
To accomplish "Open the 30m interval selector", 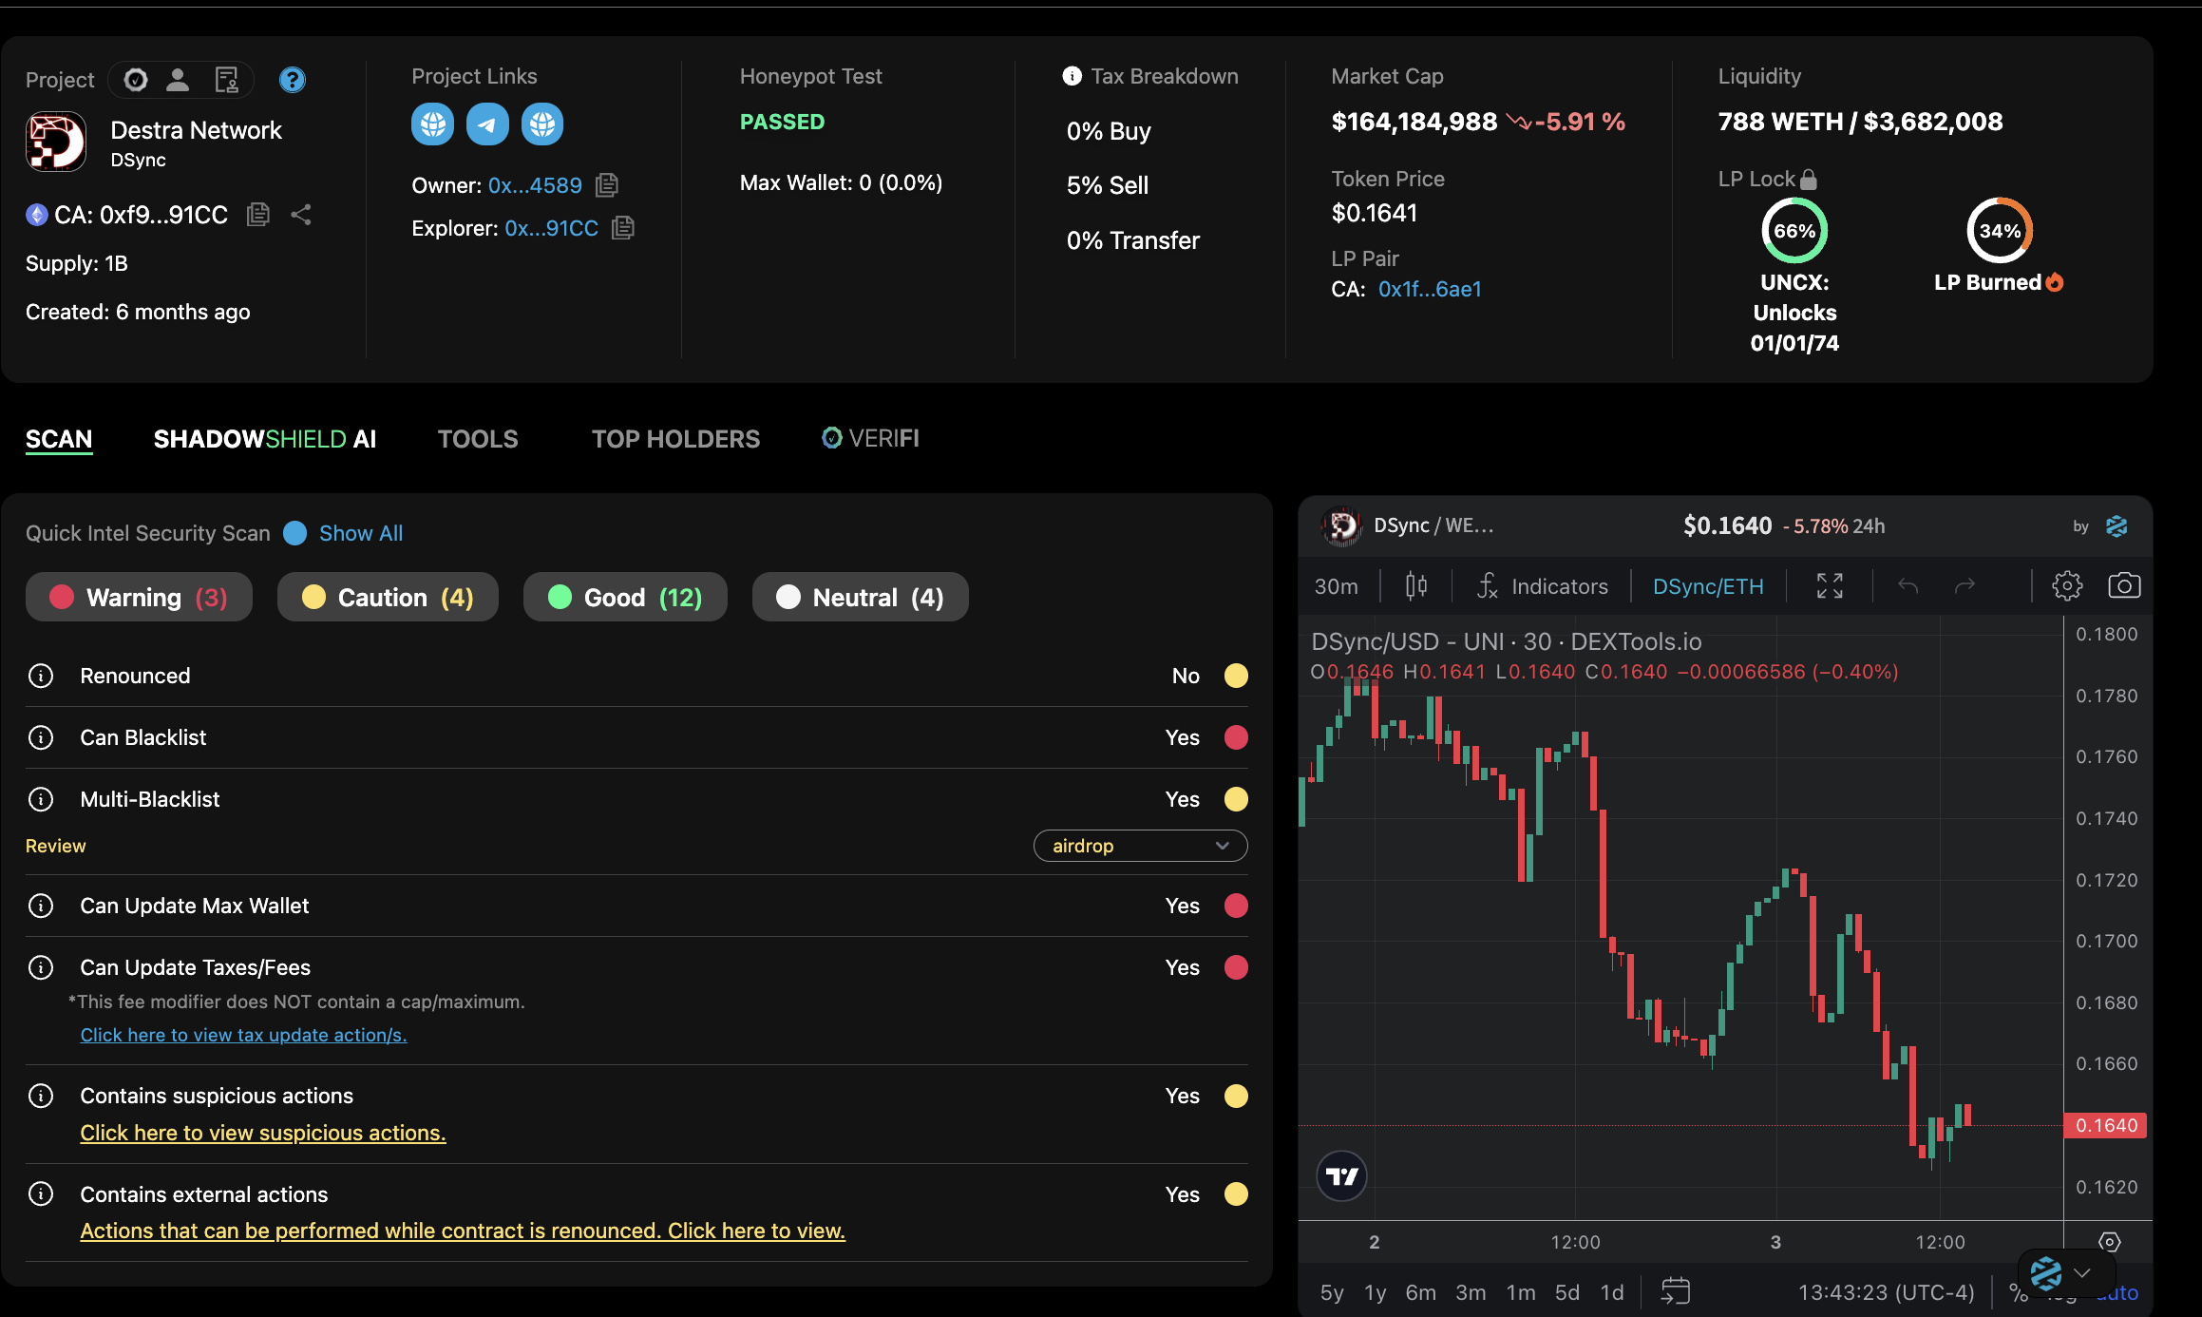I will 1336,586.
